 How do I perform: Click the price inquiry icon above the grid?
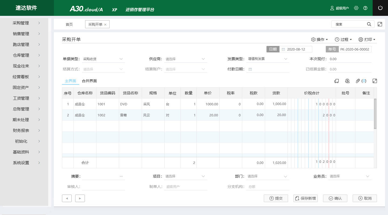coord(347,81)
